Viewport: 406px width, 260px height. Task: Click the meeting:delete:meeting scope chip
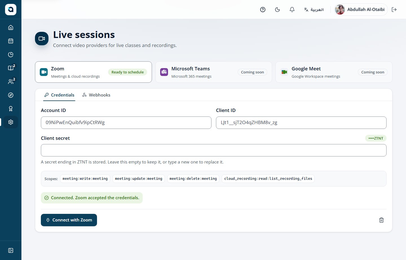coord(193,179)
